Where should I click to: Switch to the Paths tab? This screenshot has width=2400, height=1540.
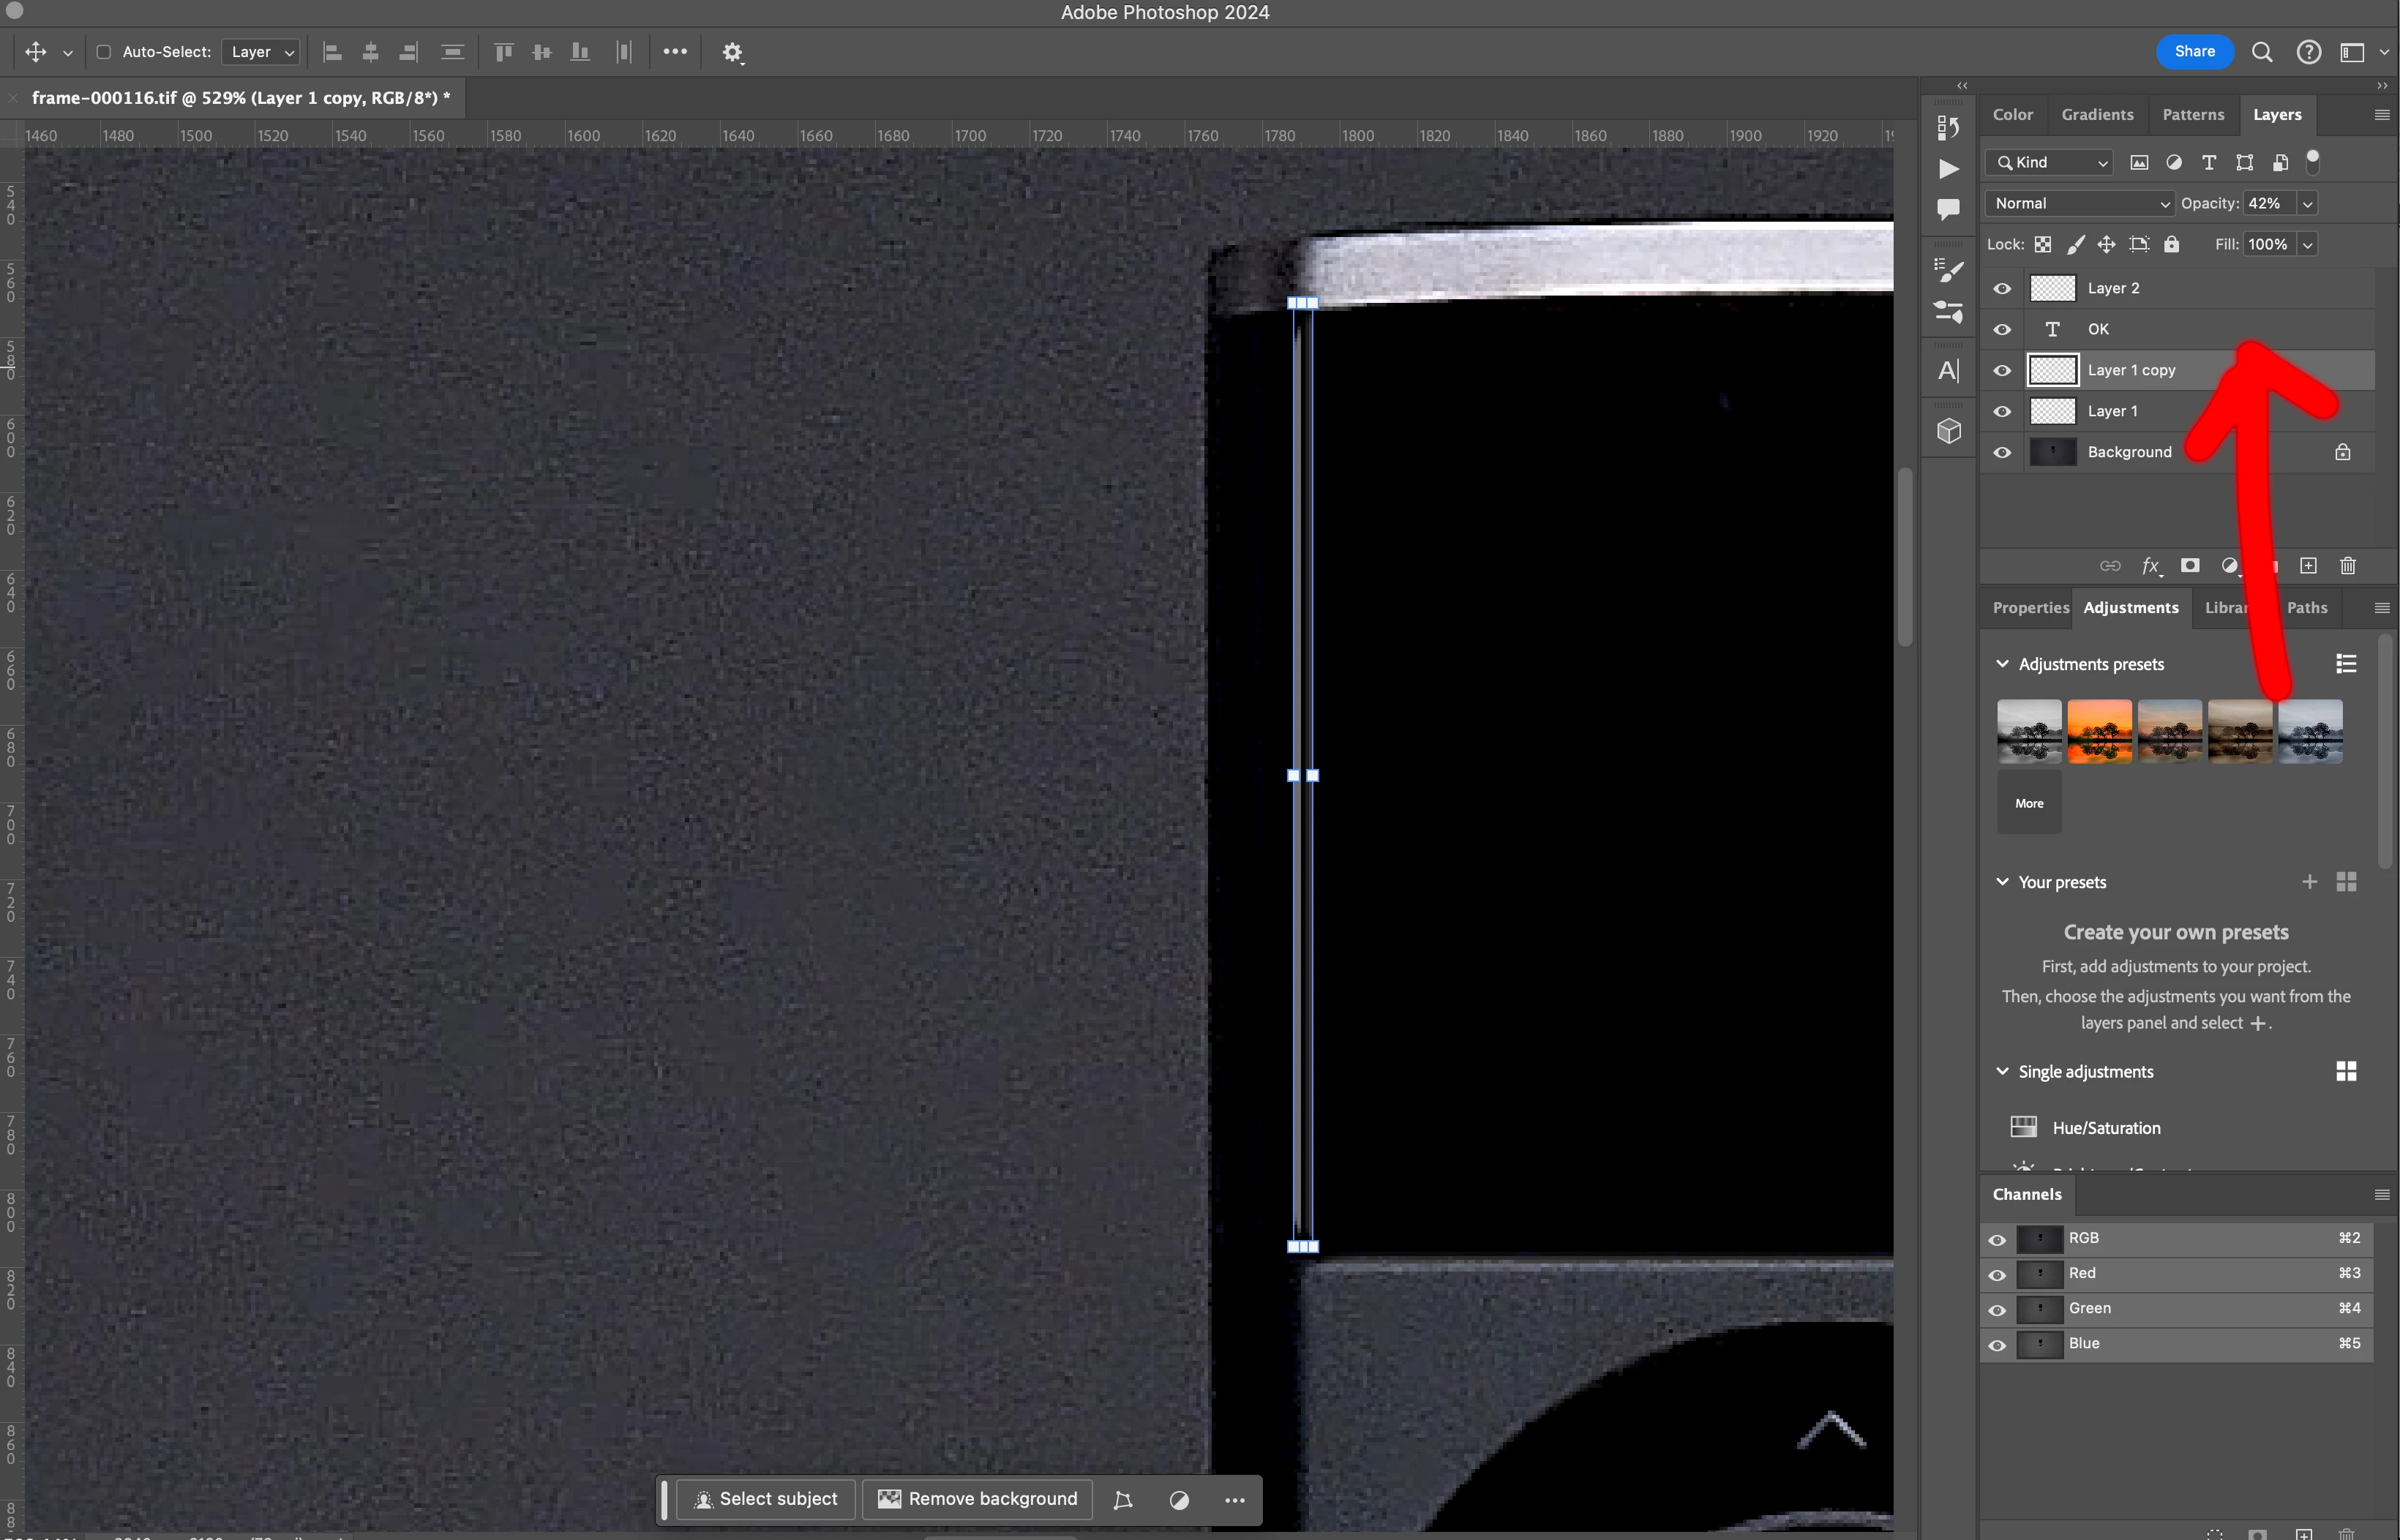pyautogui.click(x=2307, y=608)
